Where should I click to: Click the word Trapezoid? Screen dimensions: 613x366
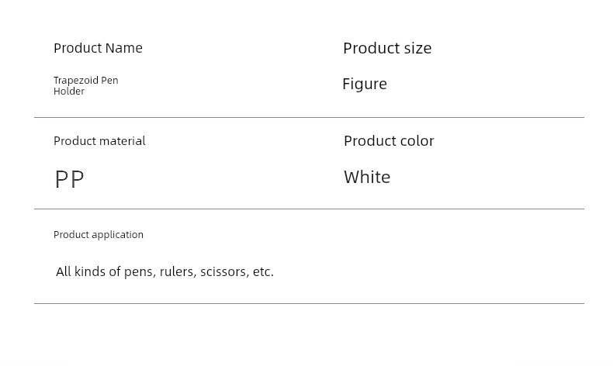[75, 81]
